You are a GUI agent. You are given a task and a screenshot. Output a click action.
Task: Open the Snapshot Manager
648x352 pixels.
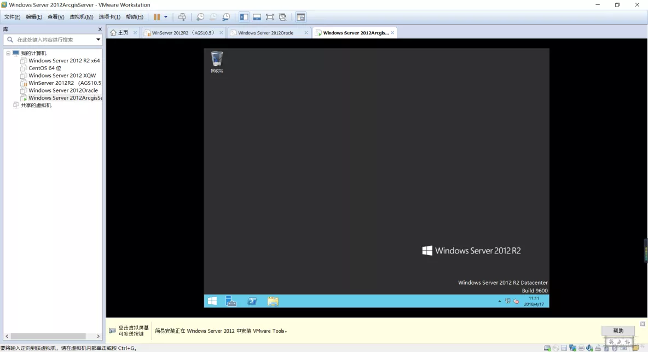click(225, 16)
